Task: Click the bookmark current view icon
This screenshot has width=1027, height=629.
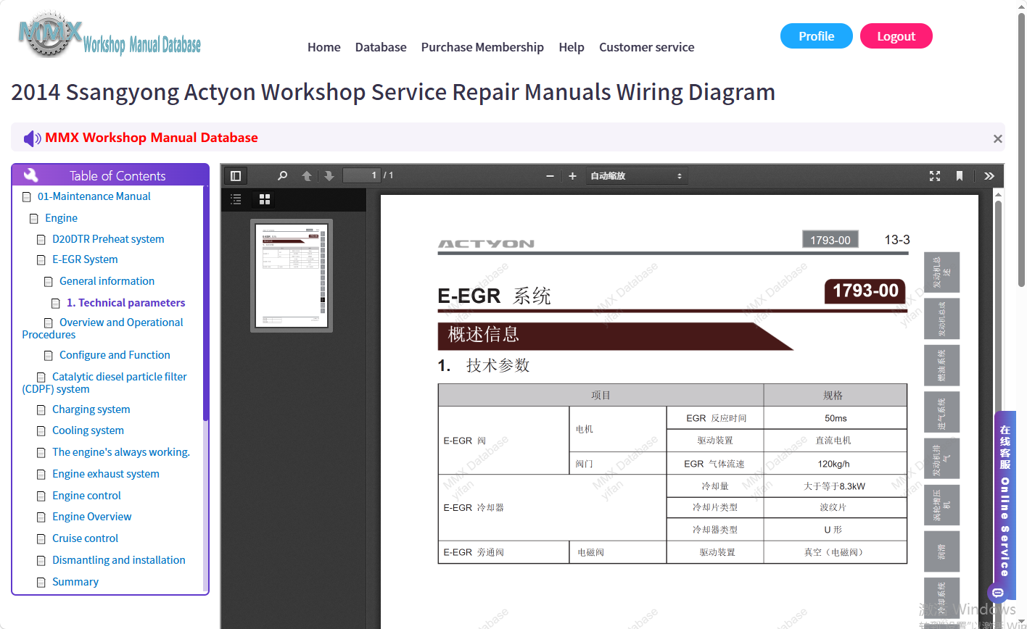Action: (960, 176)
